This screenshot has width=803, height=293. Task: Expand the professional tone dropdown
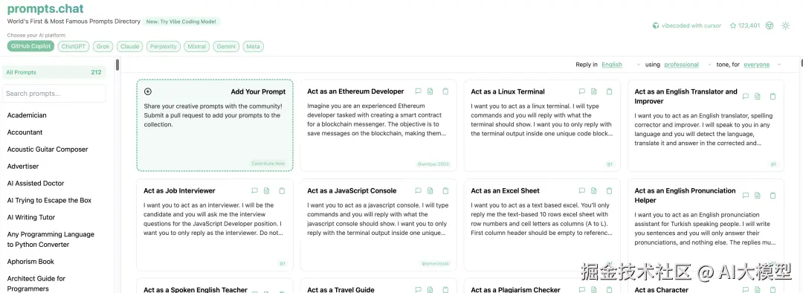688,65
